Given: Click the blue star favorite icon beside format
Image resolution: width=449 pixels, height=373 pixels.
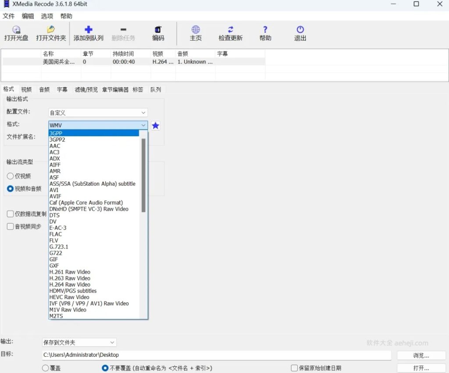Looking at the screenshot, I should 155,125.
